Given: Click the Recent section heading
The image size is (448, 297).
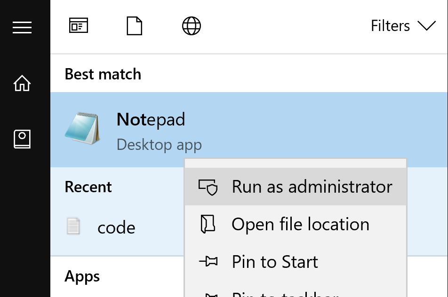Looking at the screenshot, I should point(88,187).
